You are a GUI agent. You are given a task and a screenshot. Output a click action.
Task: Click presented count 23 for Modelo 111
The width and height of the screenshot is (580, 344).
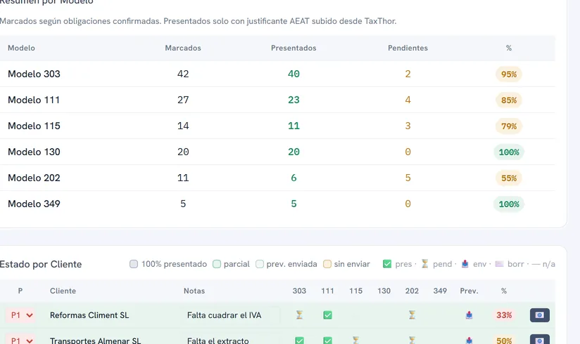tap(294, 100)
